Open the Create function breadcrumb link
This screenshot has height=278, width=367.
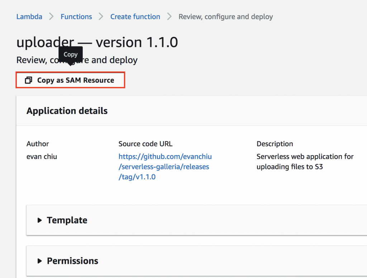click(x=135, y=16)
